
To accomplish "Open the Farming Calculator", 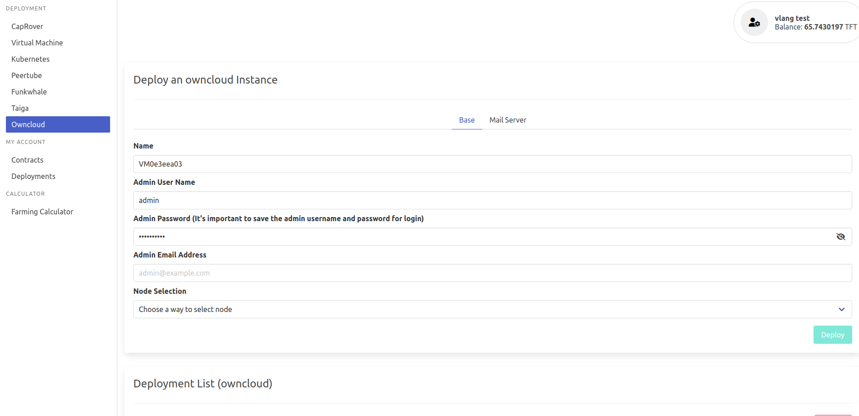I will click(x=42, y=211).
